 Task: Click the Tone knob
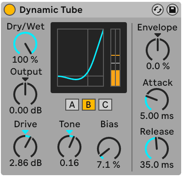tap(69, 146)
